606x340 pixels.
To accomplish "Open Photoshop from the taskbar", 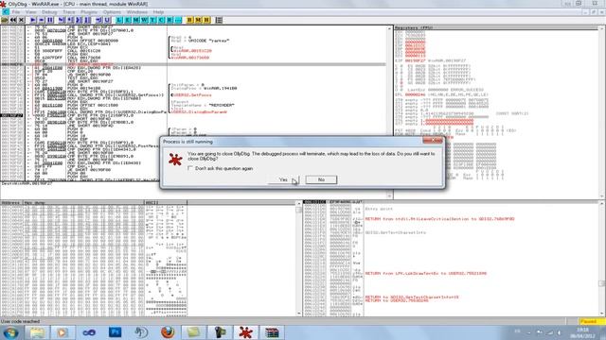I will (115, 332).
